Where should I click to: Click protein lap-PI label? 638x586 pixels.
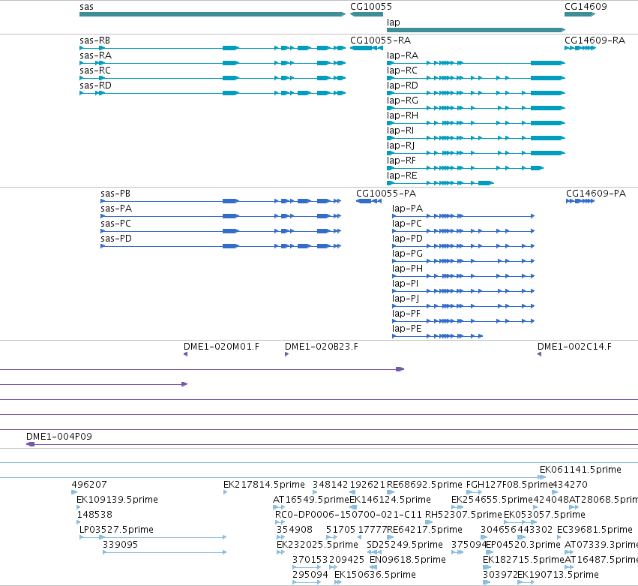pos(406,284)
